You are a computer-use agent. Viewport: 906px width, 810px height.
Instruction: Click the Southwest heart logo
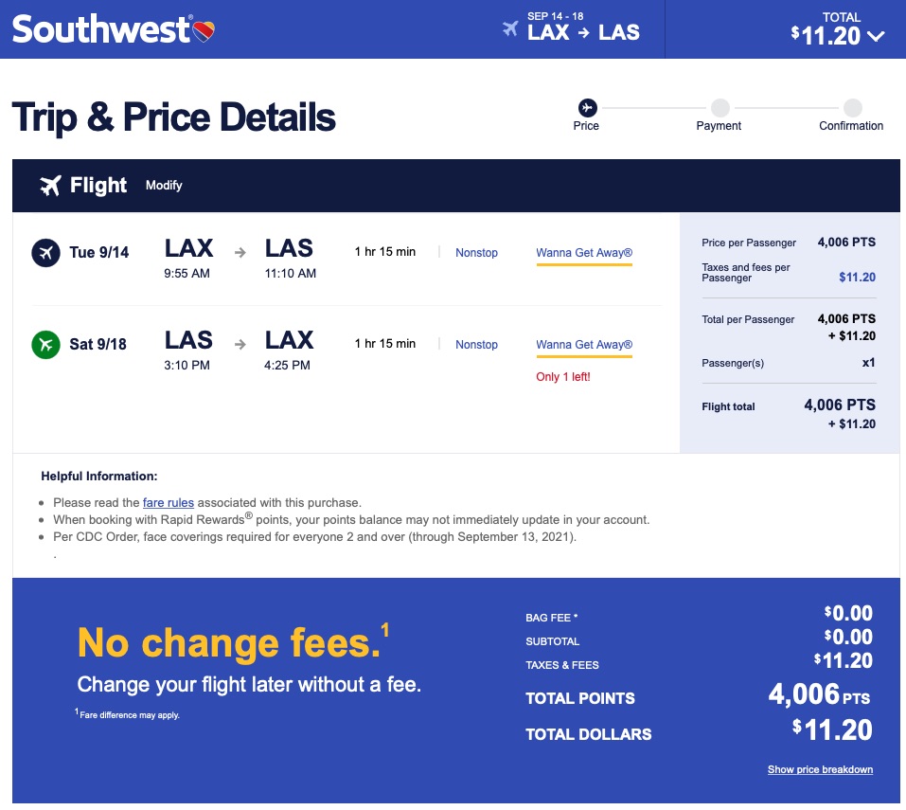(204, 31)
